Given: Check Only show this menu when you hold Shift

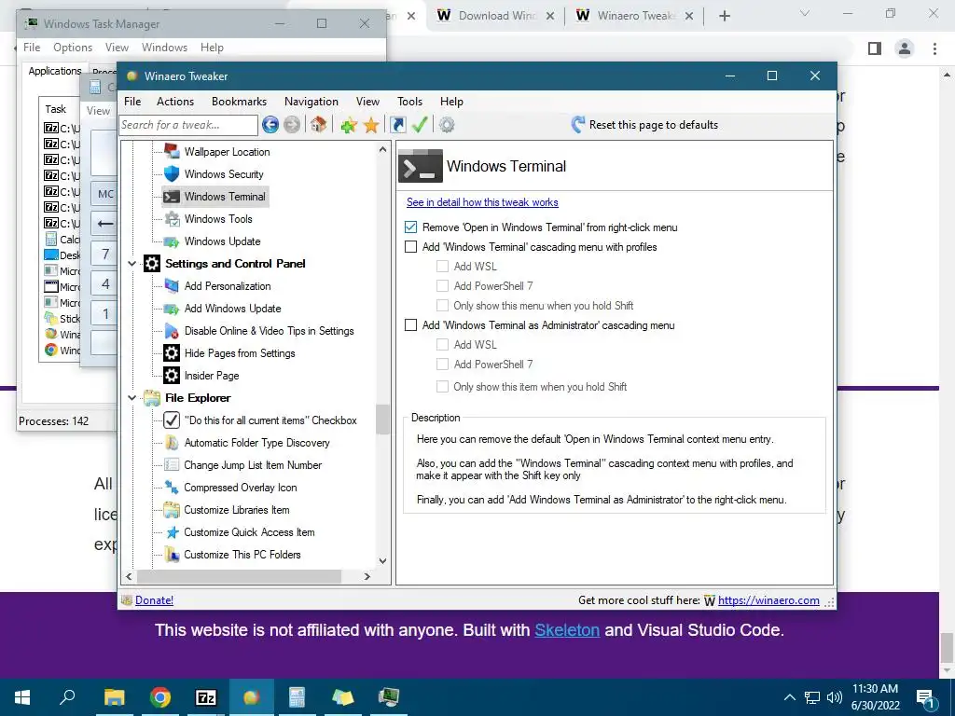Looking at the screenshot, I should pyautogui.click(x=443, y=305).
